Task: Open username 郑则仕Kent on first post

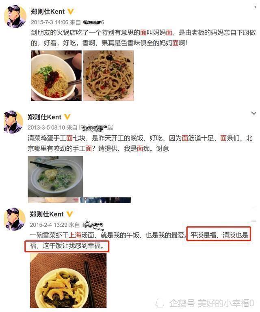Action: coord(48,11)
